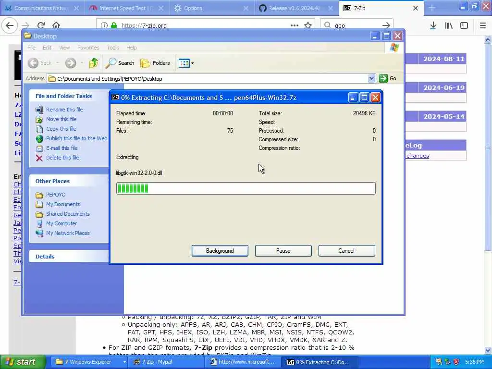Click 0% Extracting taskbar button
This screenshot has height=369, width=492.
click(320, 362)
